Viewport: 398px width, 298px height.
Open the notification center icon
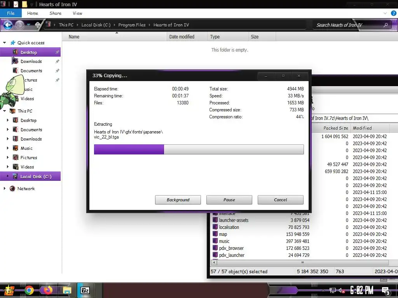(x=386, y=291)
